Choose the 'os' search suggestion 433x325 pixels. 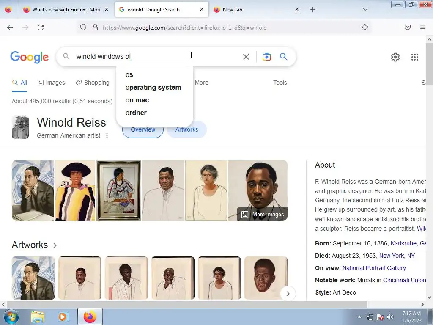pyautogui.click(x=155, y=74)
